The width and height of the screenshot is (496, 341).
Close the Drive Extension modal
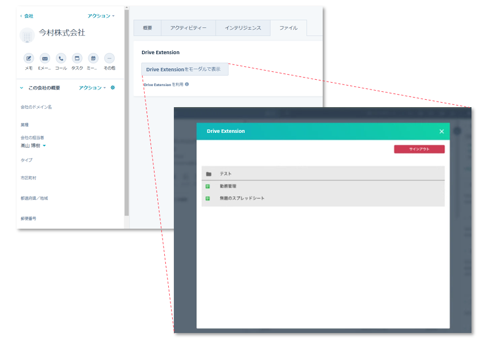442,131
